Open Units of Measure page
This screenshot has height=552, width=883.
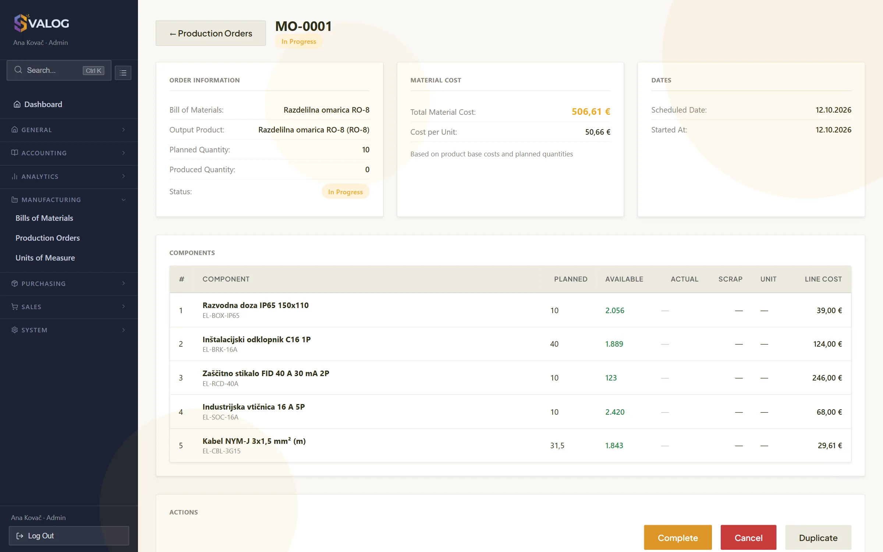click(45, 258)
